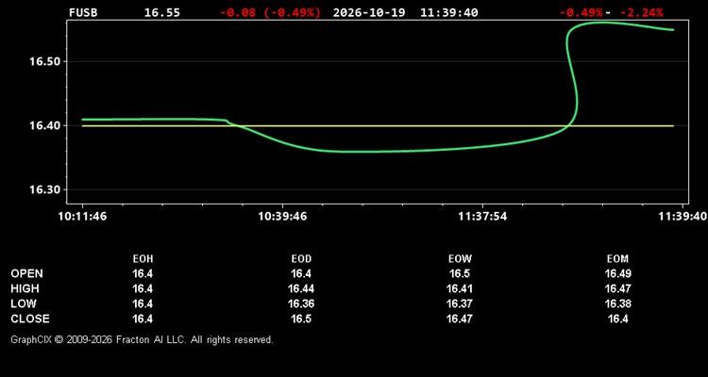Click the EOD high value 16.44
708x377 pixels.
coord(301,288)
